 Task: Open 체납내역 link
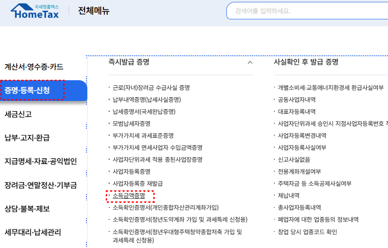(x=289, y=195)
